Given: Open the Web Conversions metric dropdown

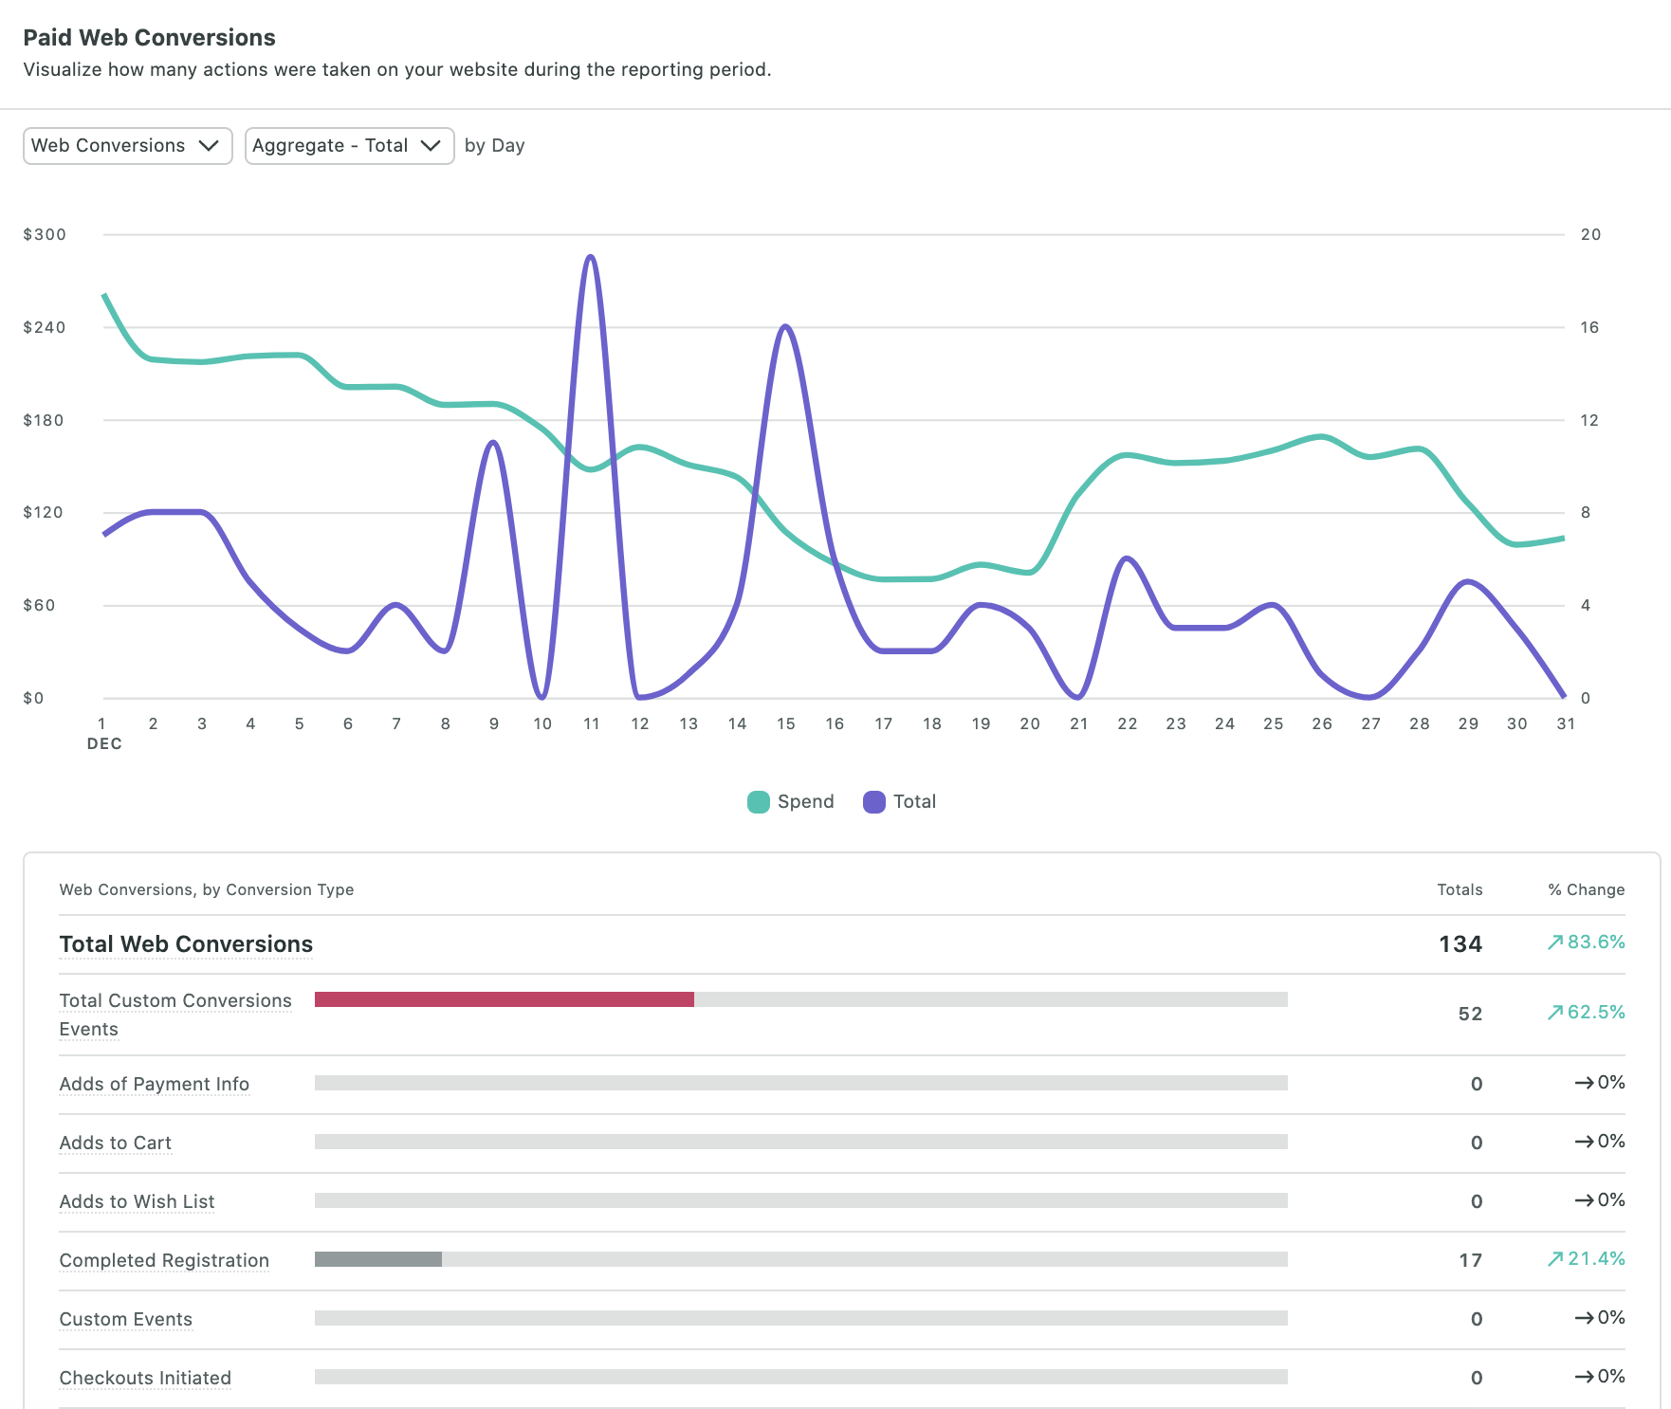Looking at the screenshot, I should pos(127,145).
